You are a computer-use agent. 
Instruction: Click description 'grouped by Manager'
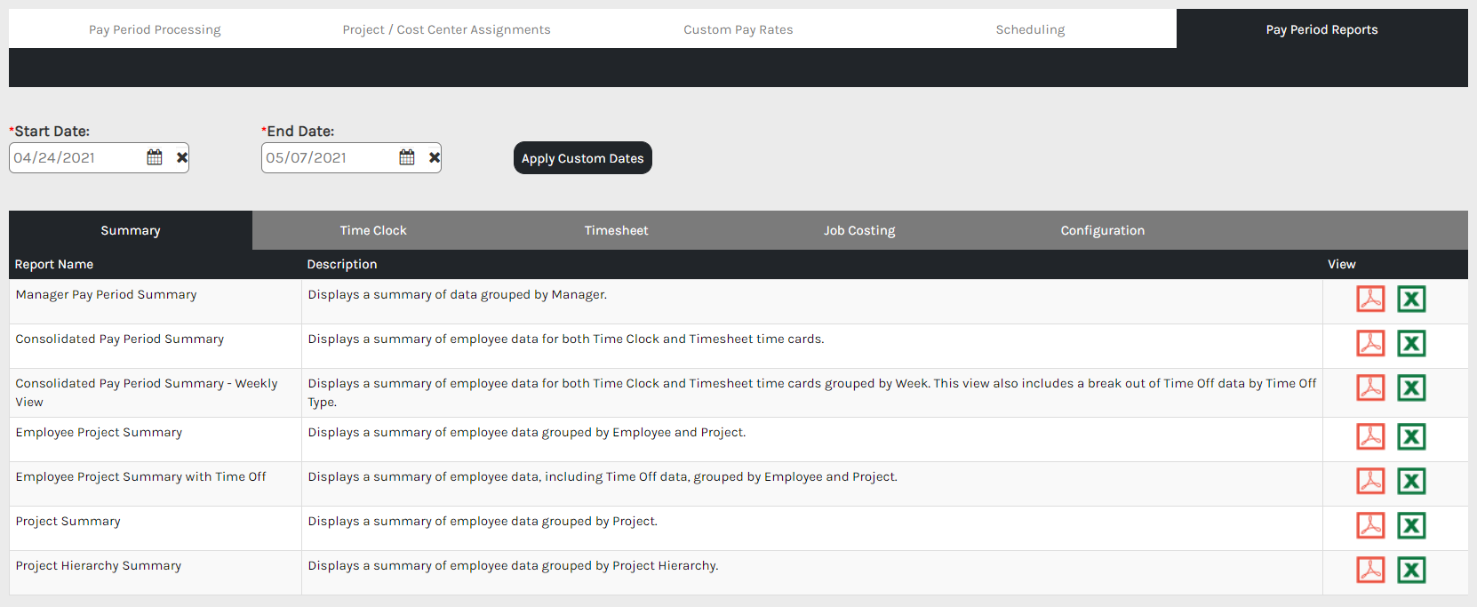[458, 294]
